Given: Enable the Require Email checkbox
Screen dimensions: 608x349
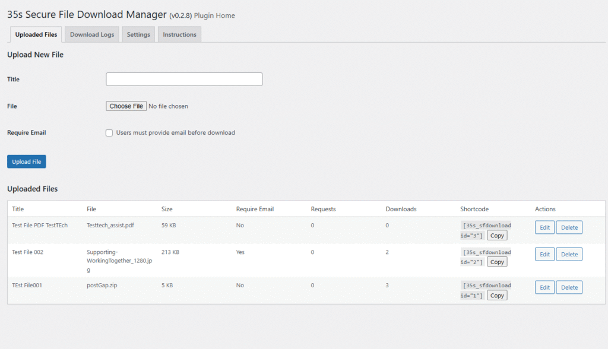Looking at the screenshot, I should tap(109, 133).
